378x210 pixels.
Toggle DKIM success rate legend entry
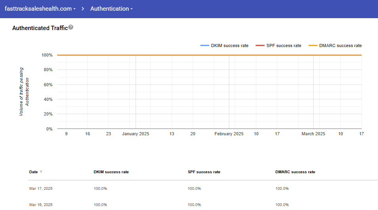point(229,45)
